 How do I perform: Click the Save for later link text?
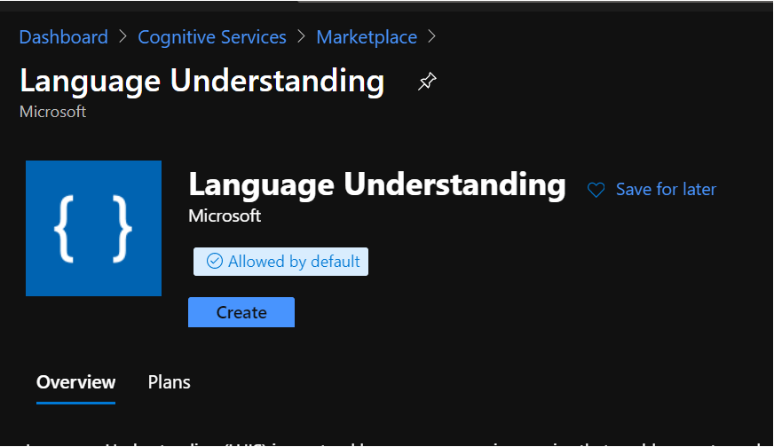666,190
